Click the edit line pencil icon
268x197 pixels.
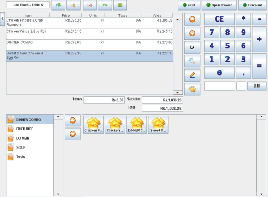[x=192, y=75]
